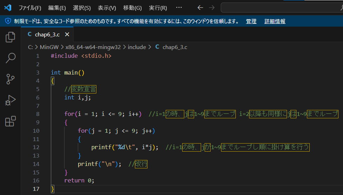Click the 管理 link in banner
The width and height of the screenshot is (343, 195).
click(x=251, y=21)
